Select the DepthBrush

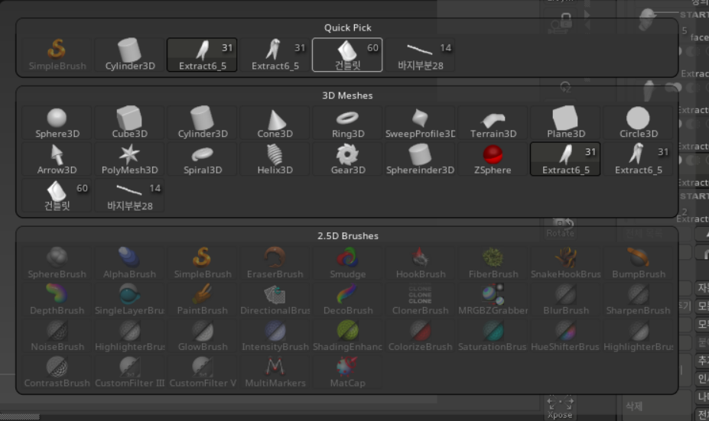point(57,300)
